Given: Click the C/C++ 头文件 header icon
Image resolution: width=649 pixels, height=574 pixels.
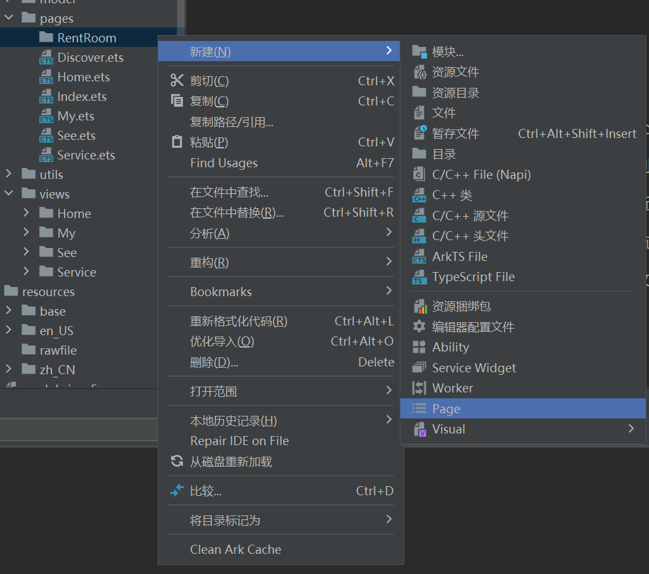Looking at the screenshot, I should point(419,236).
